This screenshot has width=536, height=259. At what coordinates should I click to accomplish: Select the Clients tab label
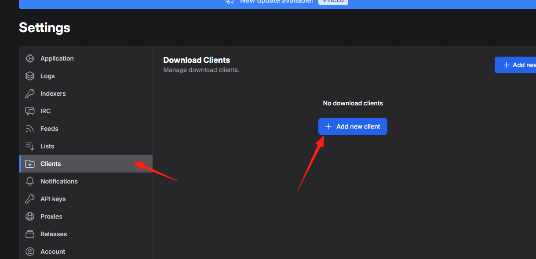[51, 164]
